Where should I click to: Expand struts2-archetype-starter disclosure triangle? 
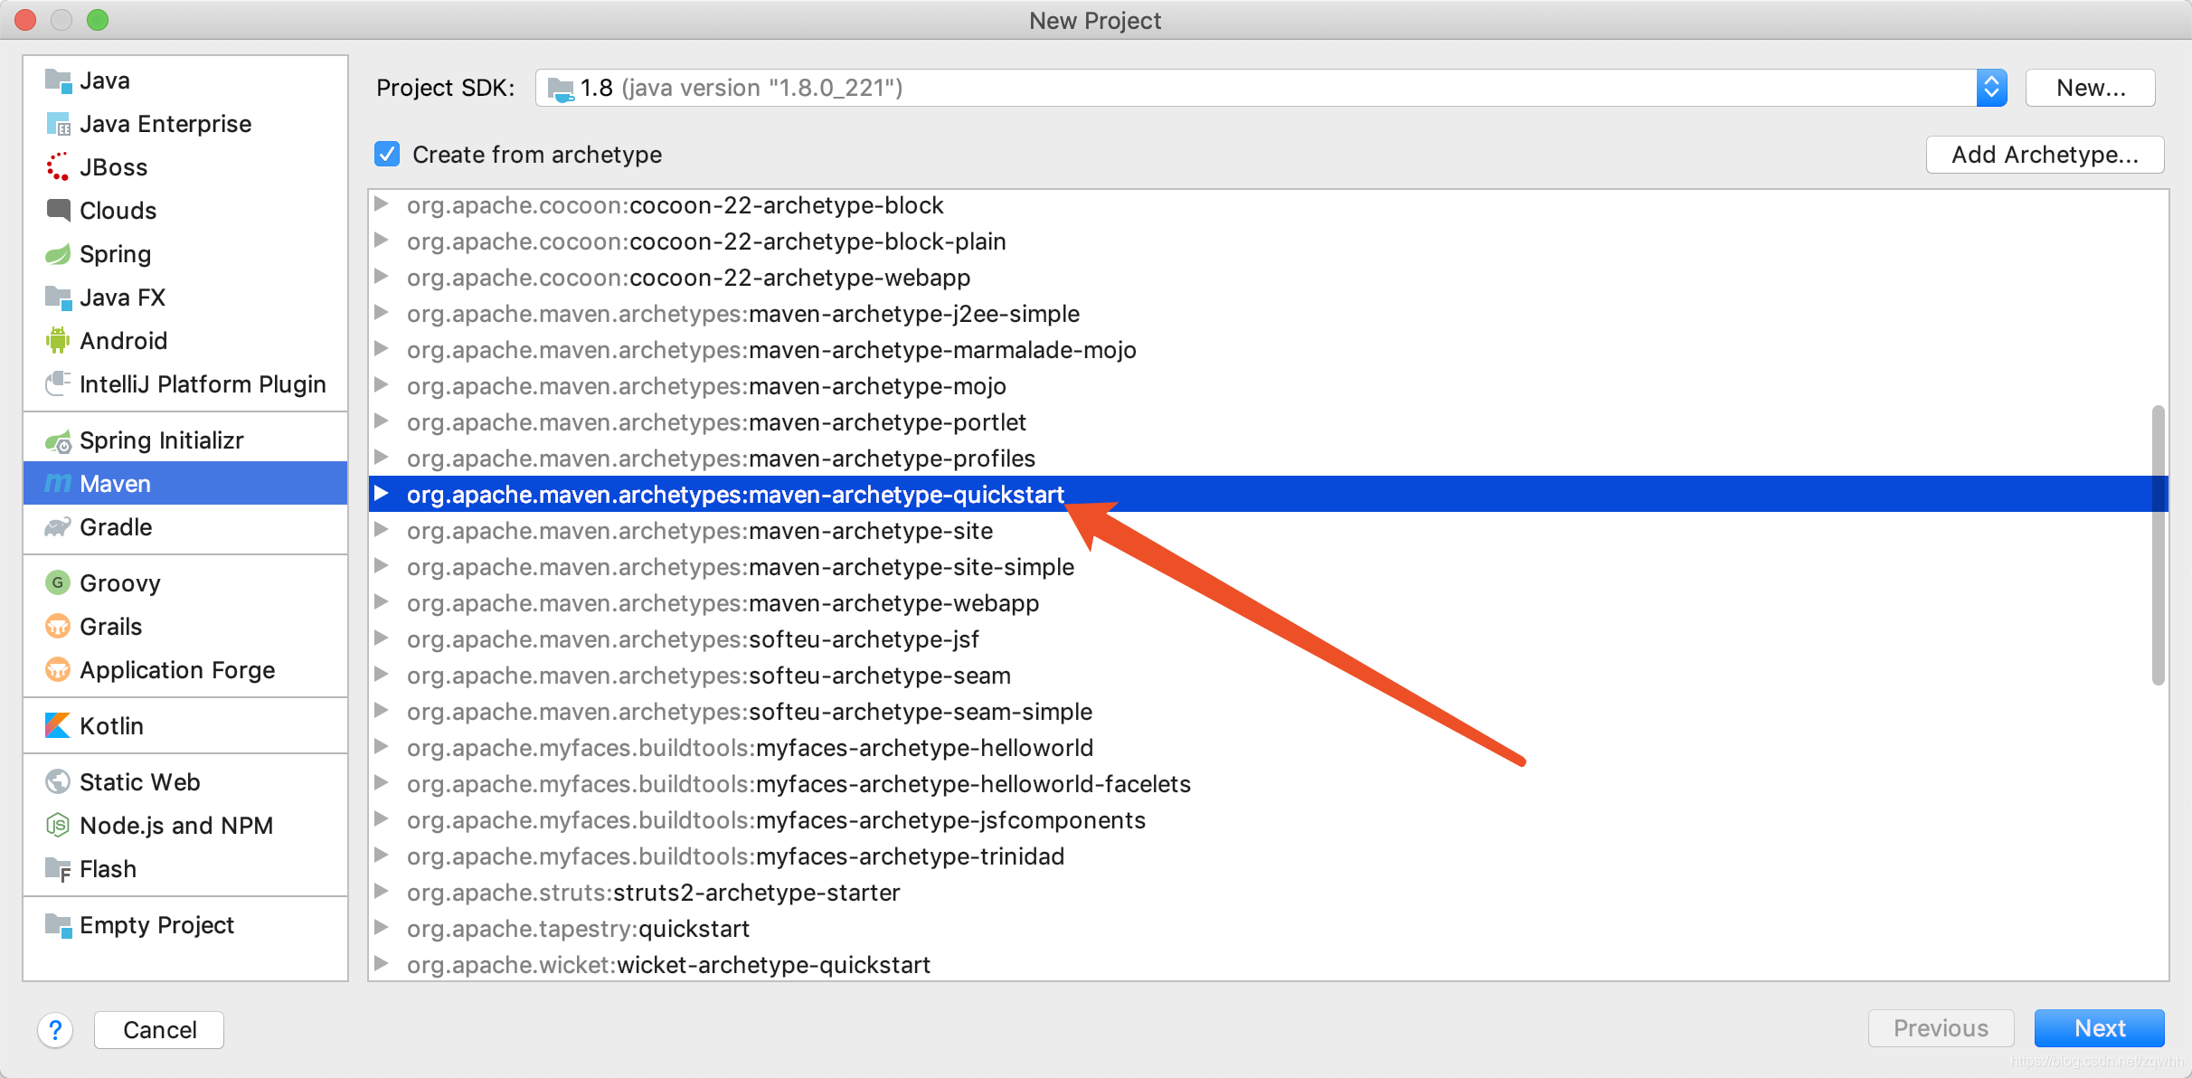[382, 892]
